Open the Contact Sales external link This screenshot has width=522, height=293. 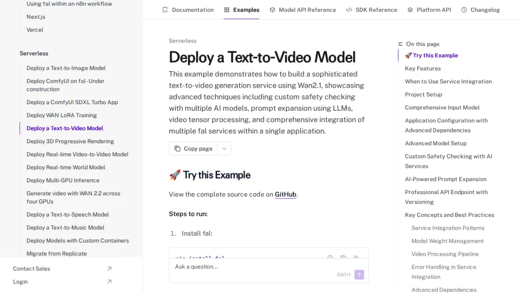[x=62, y=269]
